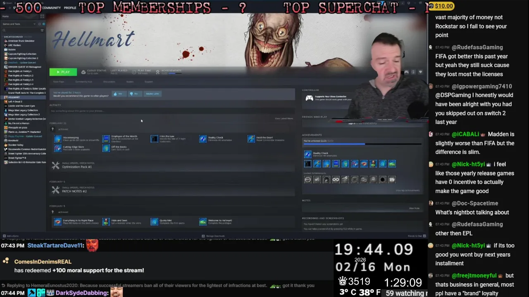This screenshot has width=529, height=297.
Task: Click the Maybe Later button
Action: pos(152,94)
